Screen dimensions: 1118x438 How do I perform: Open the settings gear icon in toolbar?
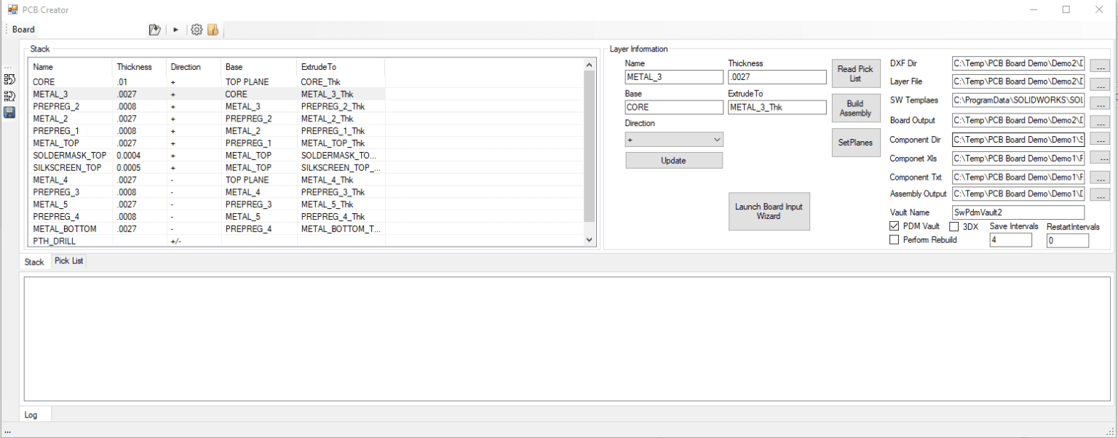click(196, 29)
